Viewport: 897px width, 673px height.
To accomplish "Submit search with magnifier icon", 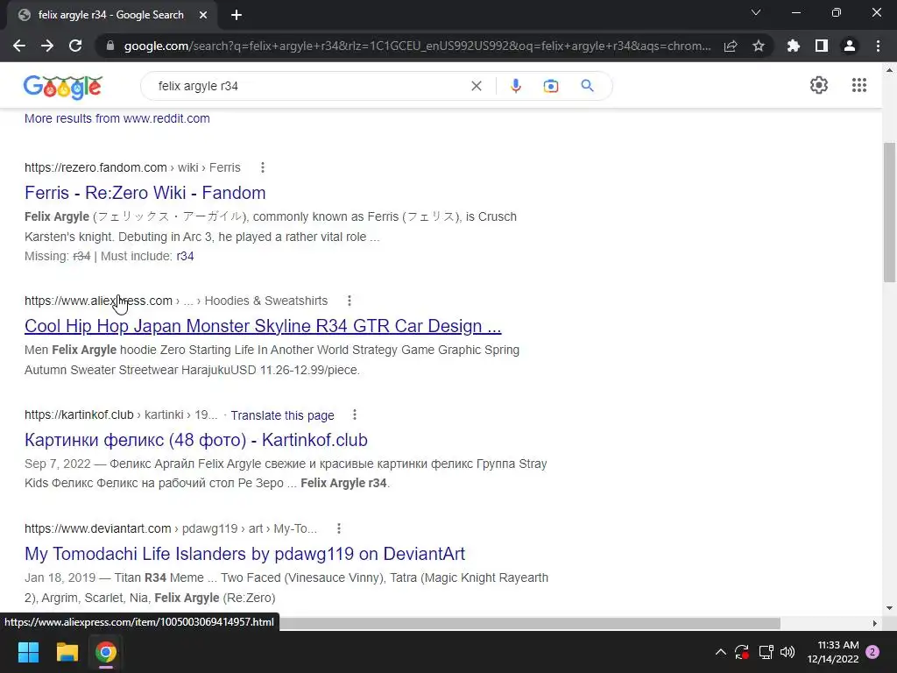I will tap(588, 86).
